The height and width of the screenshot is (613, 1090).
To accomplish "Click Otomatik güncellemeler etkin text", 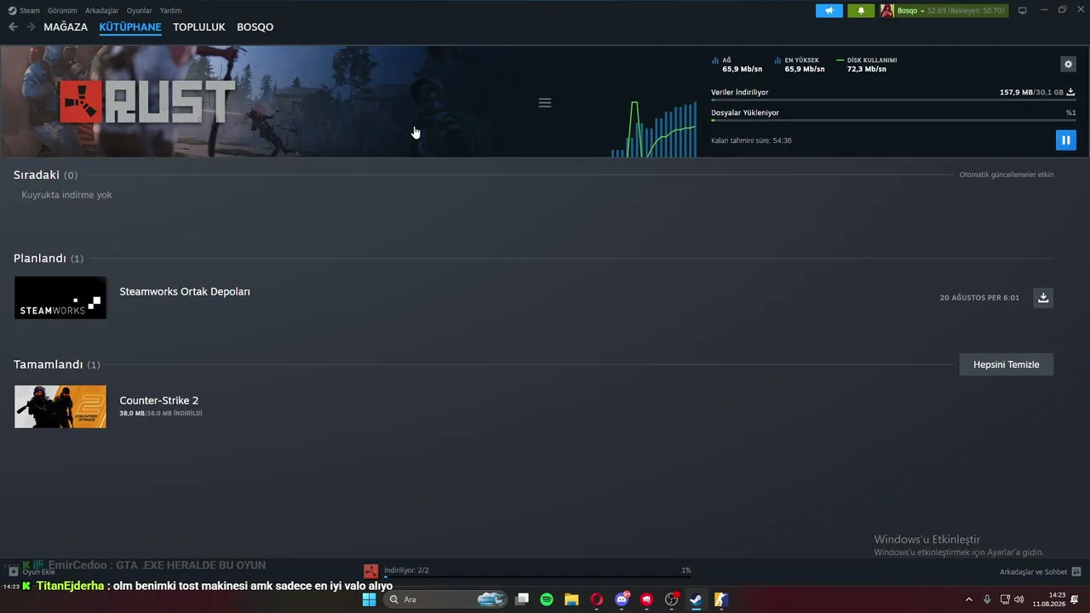I will [1007, 175].
